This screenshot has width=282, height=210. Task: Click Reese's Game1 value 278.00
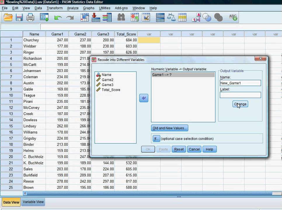(57, 181)
